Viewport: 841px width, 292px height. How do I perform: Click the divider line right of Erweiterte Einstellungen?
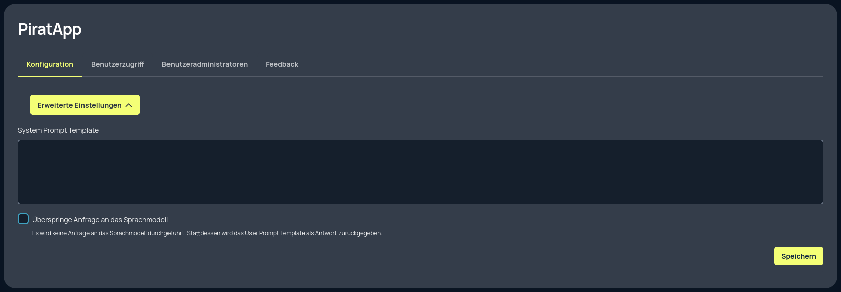(483, 105)
